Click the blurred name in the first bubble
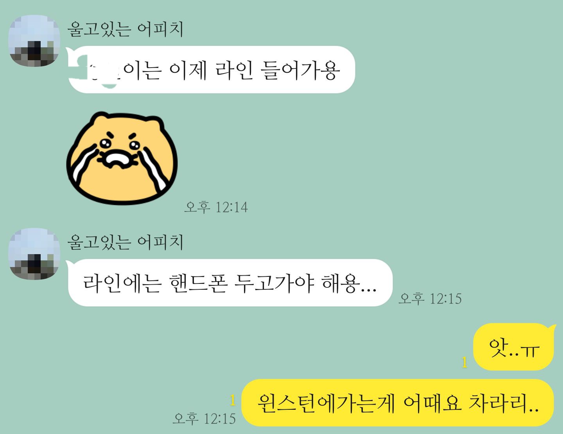The image size is (563, 434). tap(96, 71)
